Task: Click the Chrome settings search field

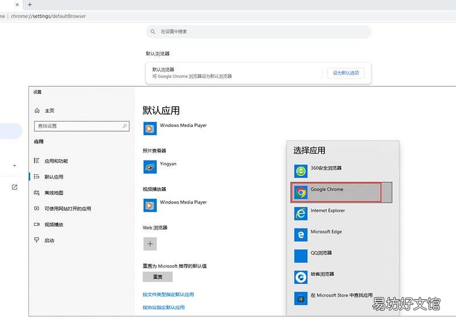Action: pos(258,31)
